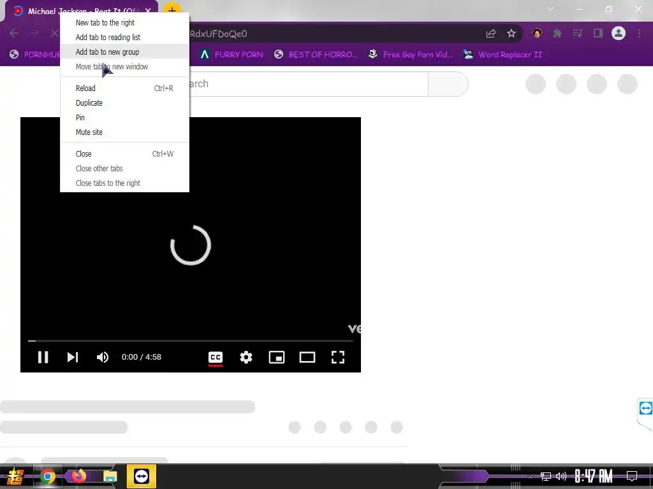Image resolution: width=653 pixels, height=489 pixels.
Task: Open video settings gear
Action: tap(246, 357)
